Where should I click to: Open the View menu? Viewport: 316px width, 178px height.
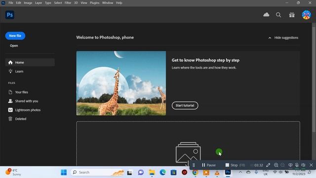click(x=84, y=3)
